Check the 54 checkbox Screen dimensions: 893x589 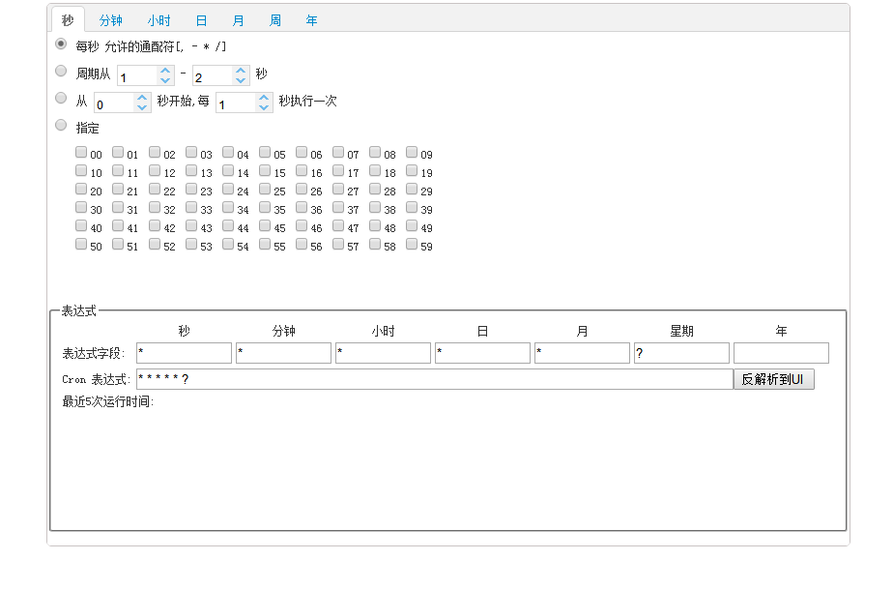228,244
